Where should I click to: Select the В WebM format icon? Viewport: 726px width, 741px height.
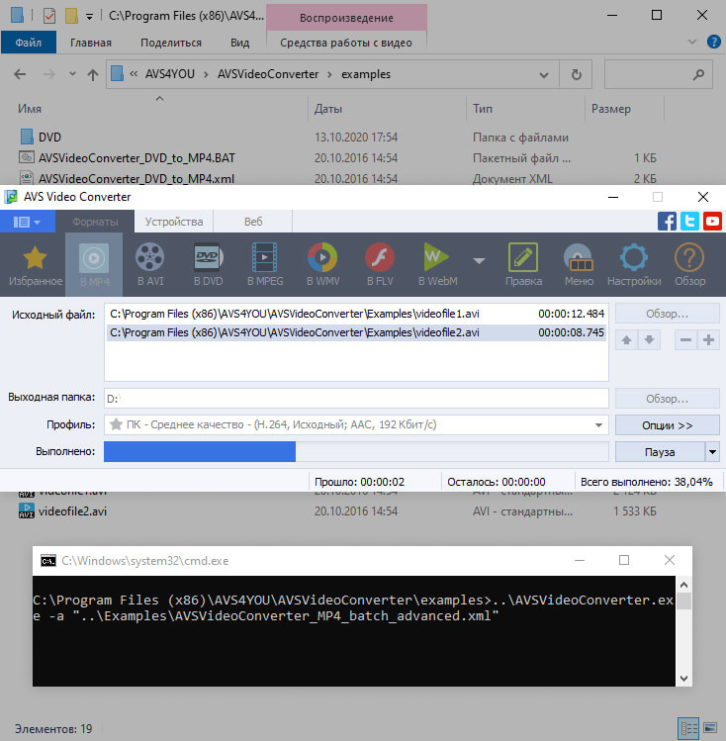(x=437, y=265)
